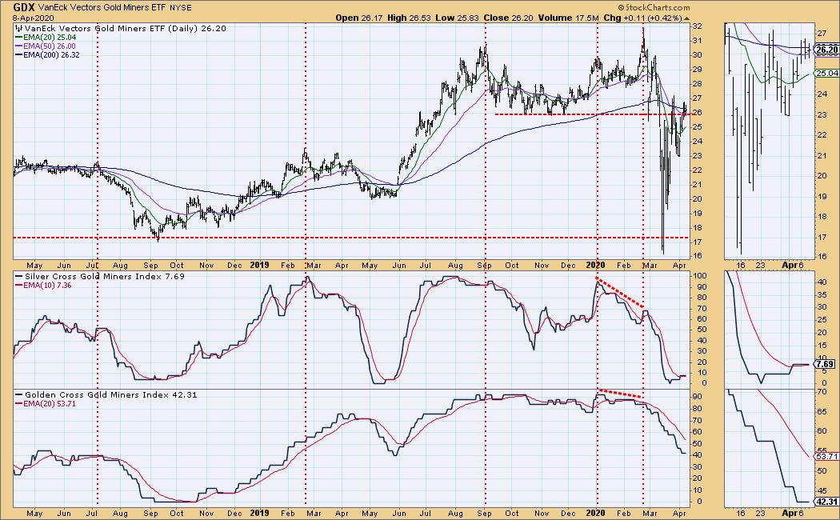This screenshot has width=840, height=520.
Task: Click the 2020 label below the price panel
Action: tap(595, 265)
